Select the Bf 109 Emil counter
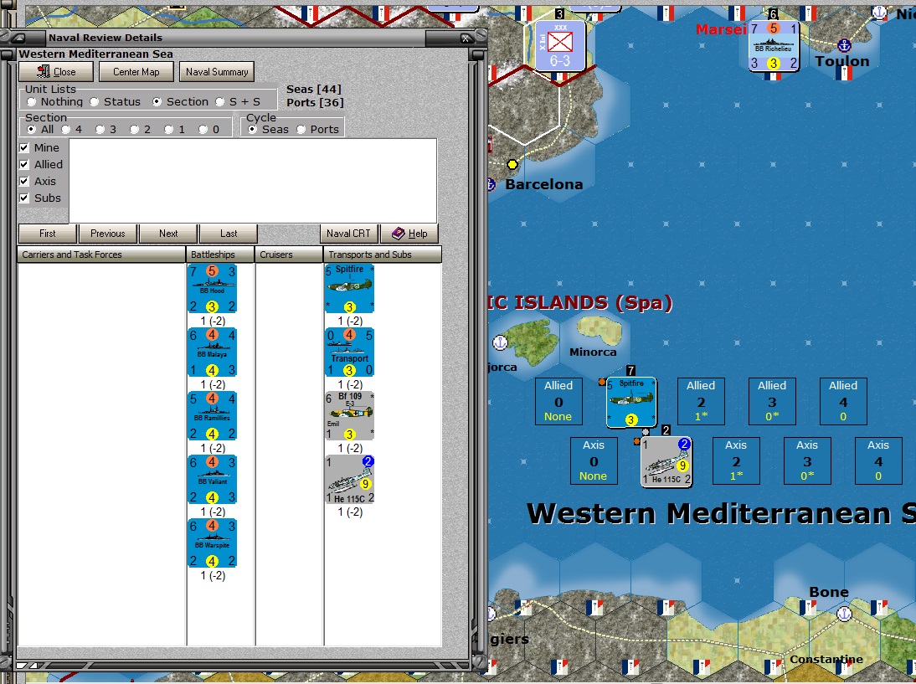This screenshot has height=684, width=916. point(349,416)
